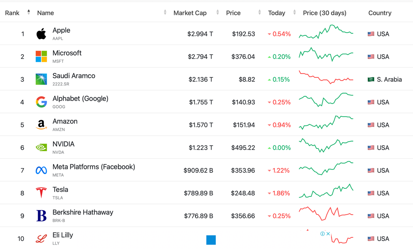
Task: Open Tesla's page by clicking its name
Action: (60, 189)
